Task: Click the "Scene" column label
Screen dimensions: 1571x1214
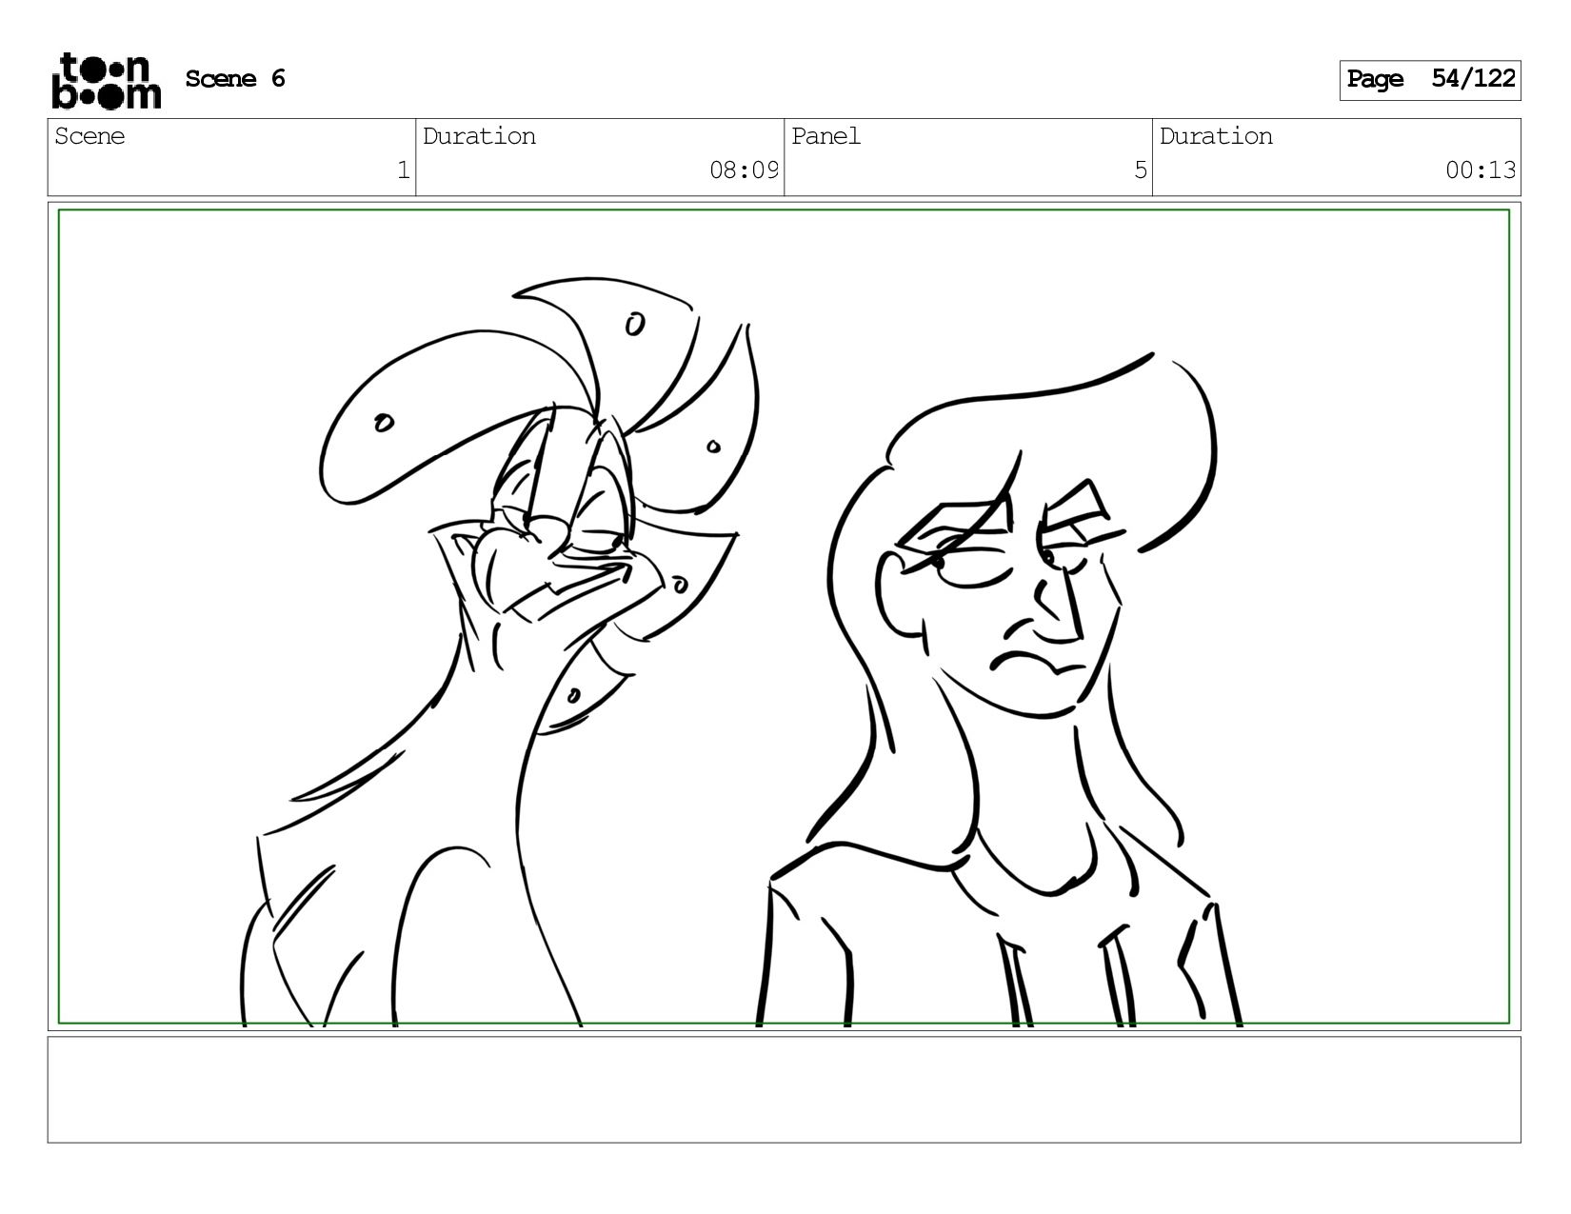Action: pyautogui.click(x=89, y=136)
